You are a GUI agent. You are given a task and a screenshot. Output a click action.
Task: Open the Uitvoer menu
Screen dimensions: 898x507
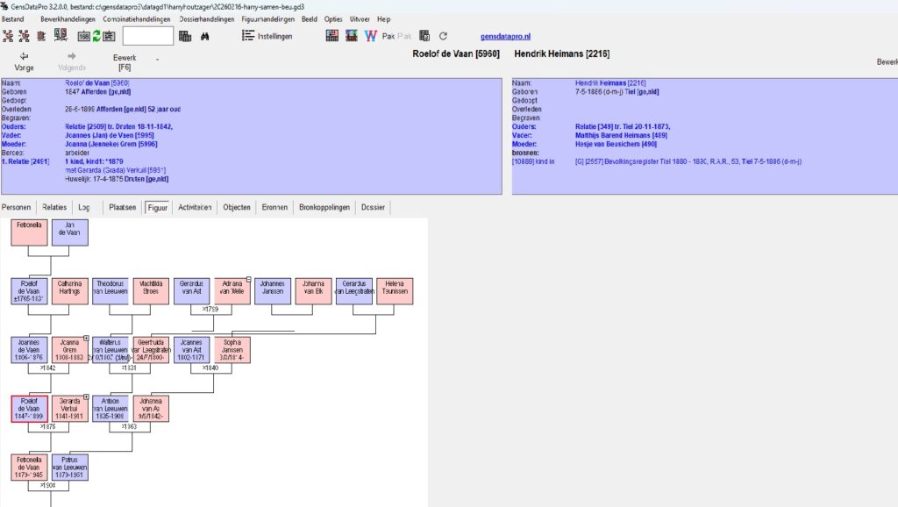[360, 19]
